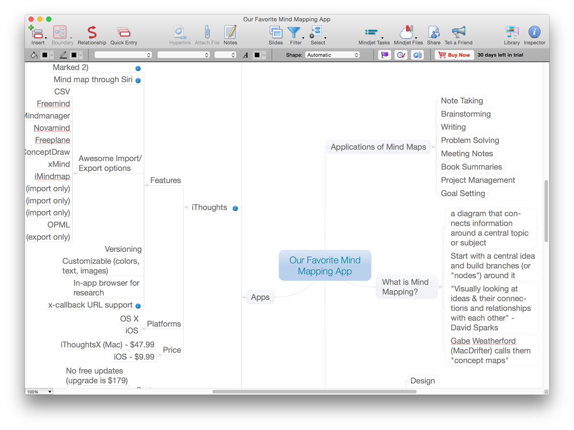Collapse the Price branch
Viewport: 574px width, 430px height.
[159, 355]
